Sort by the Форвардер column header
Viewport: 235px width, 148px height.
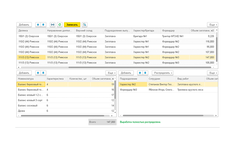[174, 31]
